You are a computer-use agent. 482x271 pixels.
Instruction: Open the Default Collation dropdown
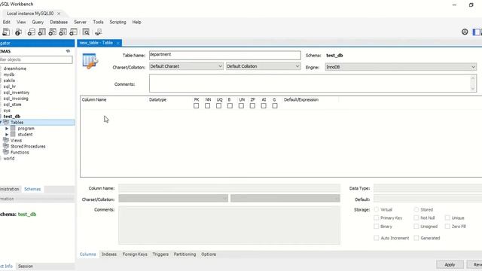[x=263, y=66]
